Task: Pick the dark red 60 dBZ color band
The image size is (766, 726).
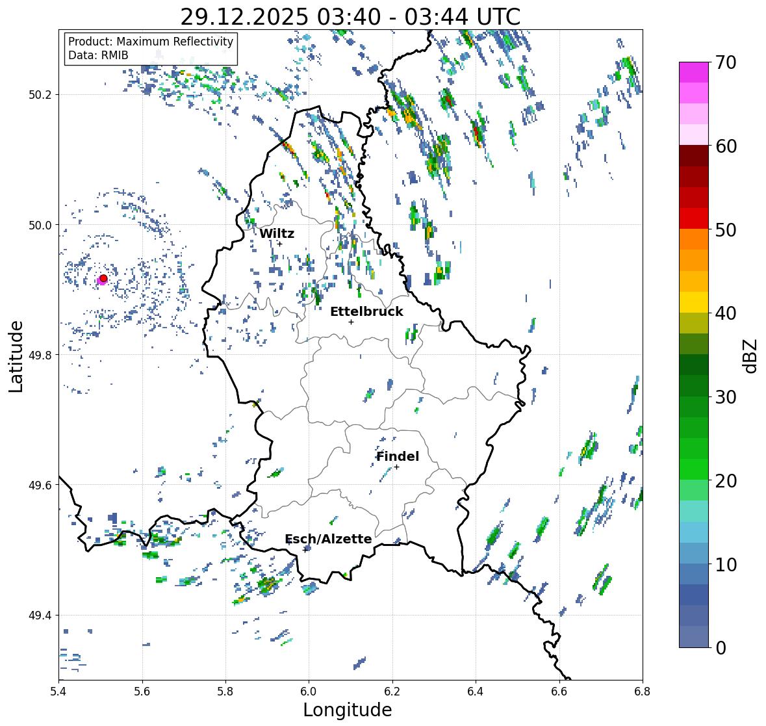Action: coord(694,156)
